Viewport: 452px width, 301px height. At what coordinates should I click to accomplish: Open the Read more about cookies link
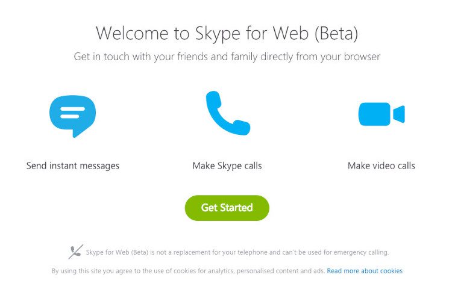tap(365, 271)
